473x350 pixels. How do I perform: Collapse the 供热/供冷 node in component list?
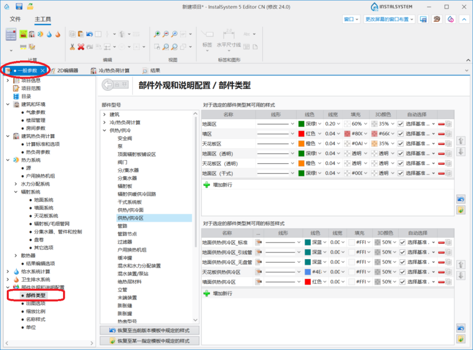[105, 131]
